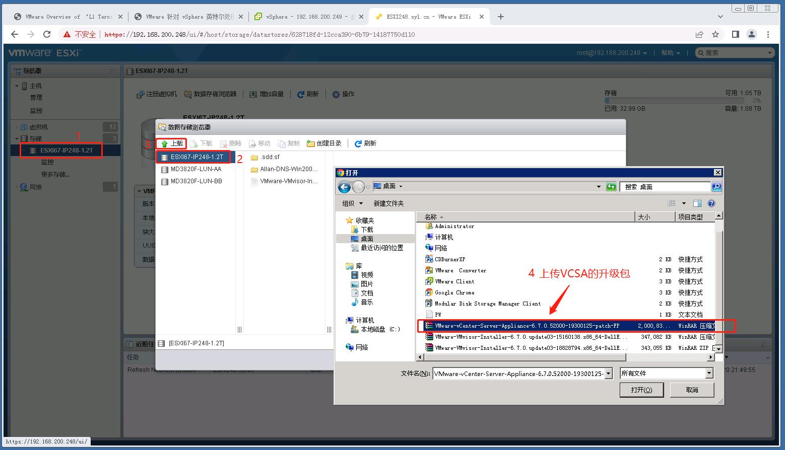Image resolution: width=785 pixels, height=450 pixels.
Task: Open root@192.168.200.248 user dropdown
Action: [x=612, y=53]
